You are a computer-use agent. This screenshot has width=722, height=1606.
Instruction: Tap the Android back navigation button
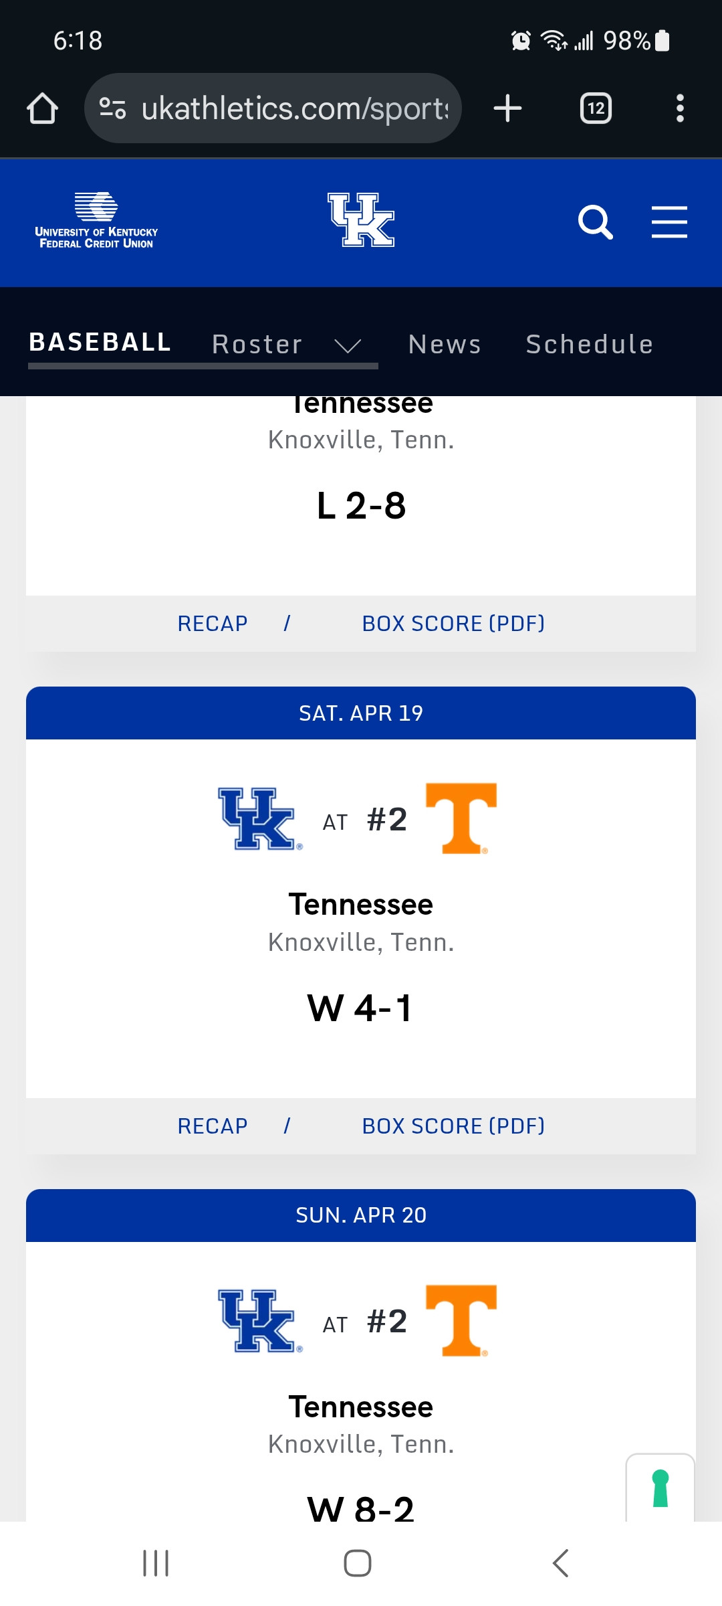[560, 1563]
